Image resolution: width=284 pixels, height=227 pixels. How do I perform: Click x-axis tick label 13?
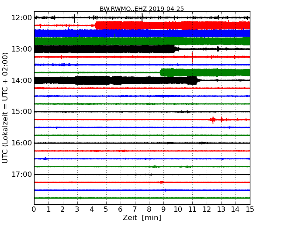point(221,210)
